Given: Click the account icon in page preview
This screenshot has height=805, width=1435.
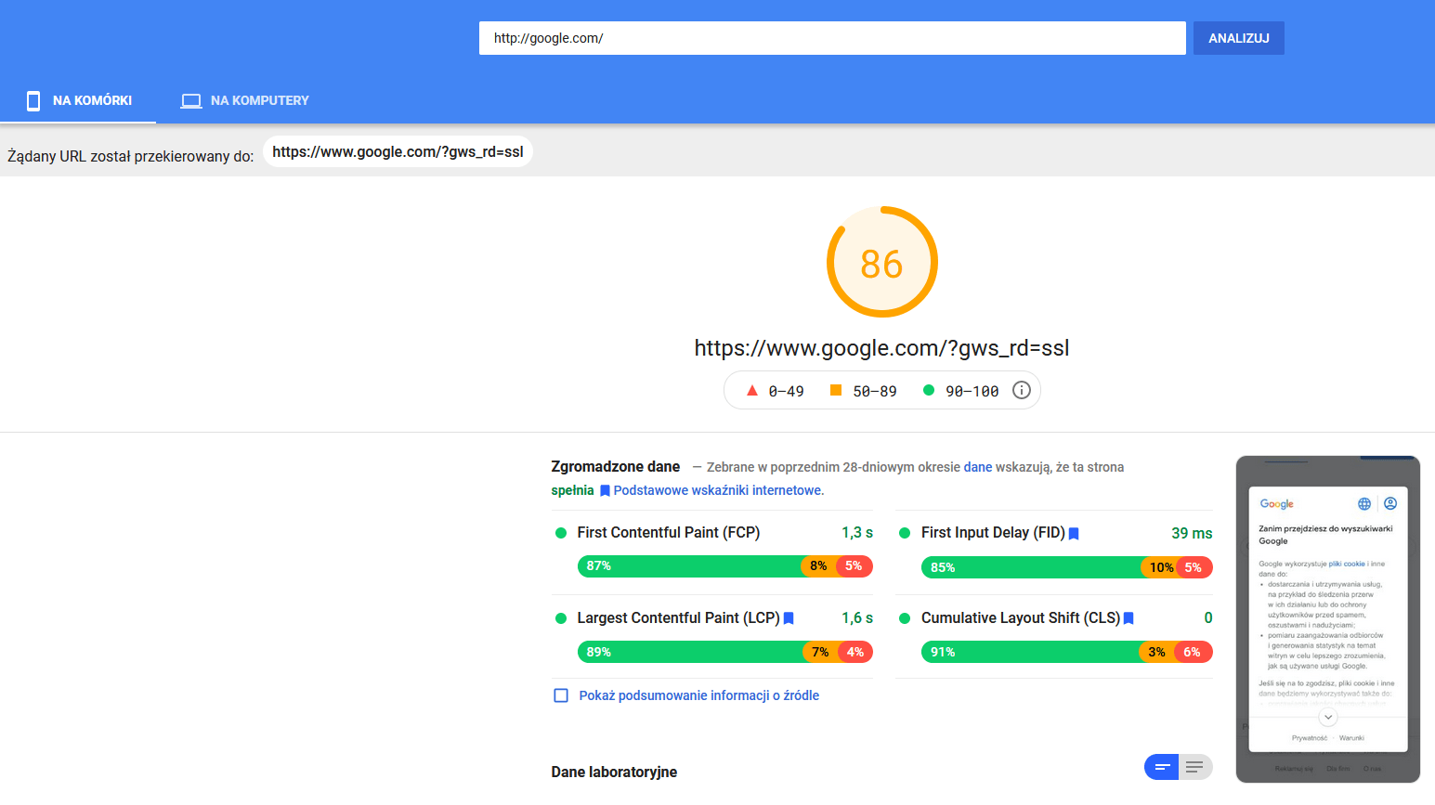Looking at the screenshot, I should [1390, 503].
